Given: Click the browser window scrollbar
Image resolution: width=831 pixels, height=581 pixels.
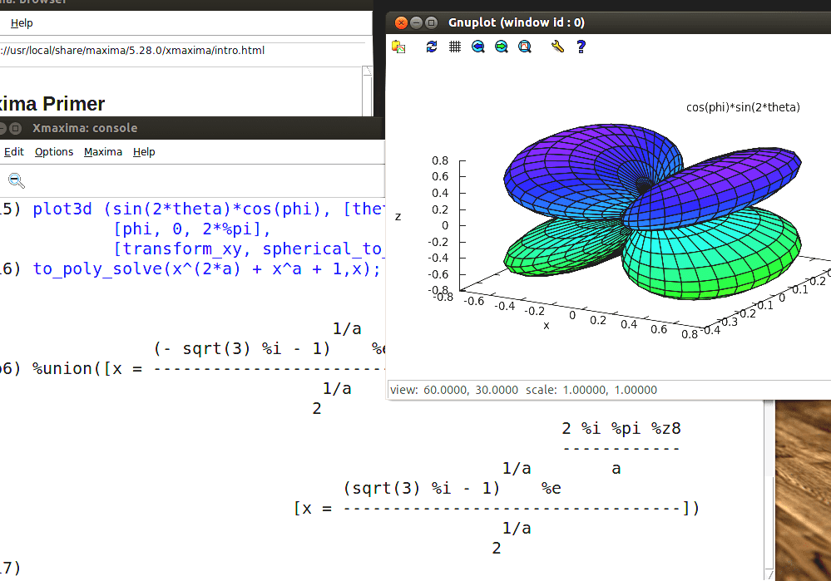Looking at the screenshot, I should click(366, 91).
